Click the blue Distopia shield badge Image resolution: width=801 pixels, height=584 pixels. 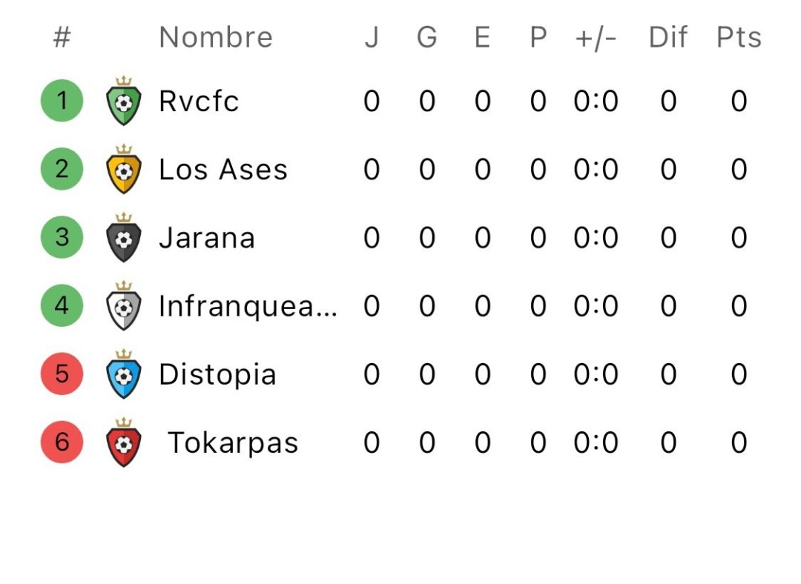coord(124,374)
